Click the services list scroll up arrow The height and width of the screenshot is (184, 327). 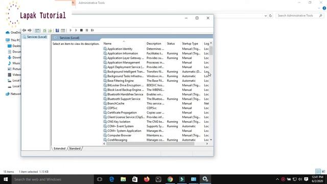211,43
